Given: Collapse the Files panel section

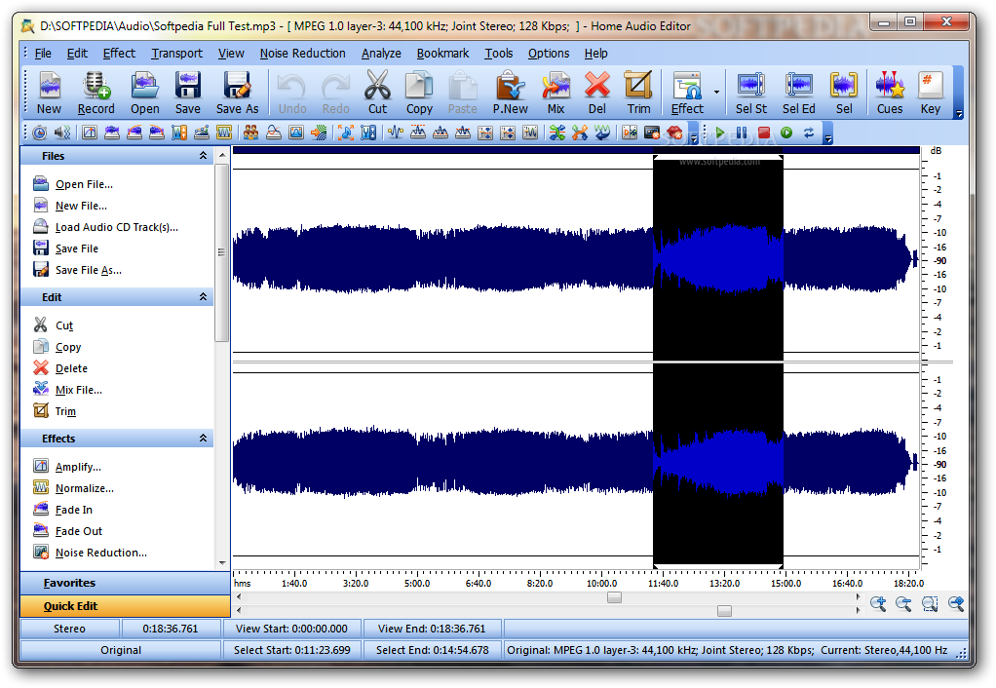Looking at the screenshot, I should [204, 156].
